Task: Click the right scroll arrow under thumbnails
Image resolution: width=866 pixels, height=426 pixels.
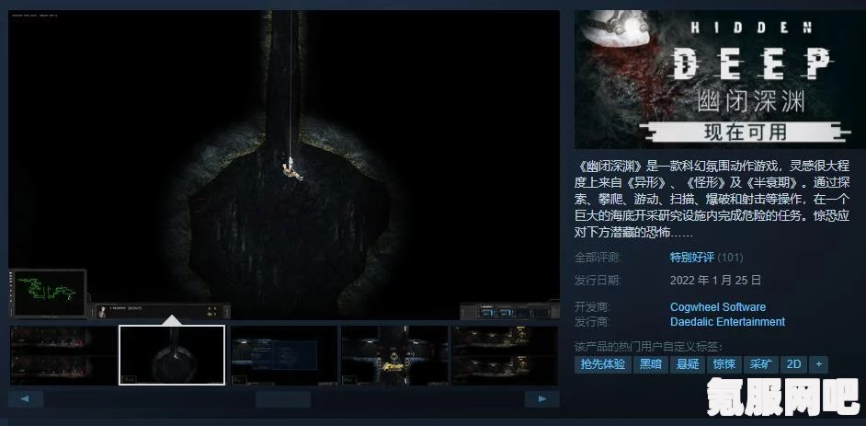Action: click(541, 399)
